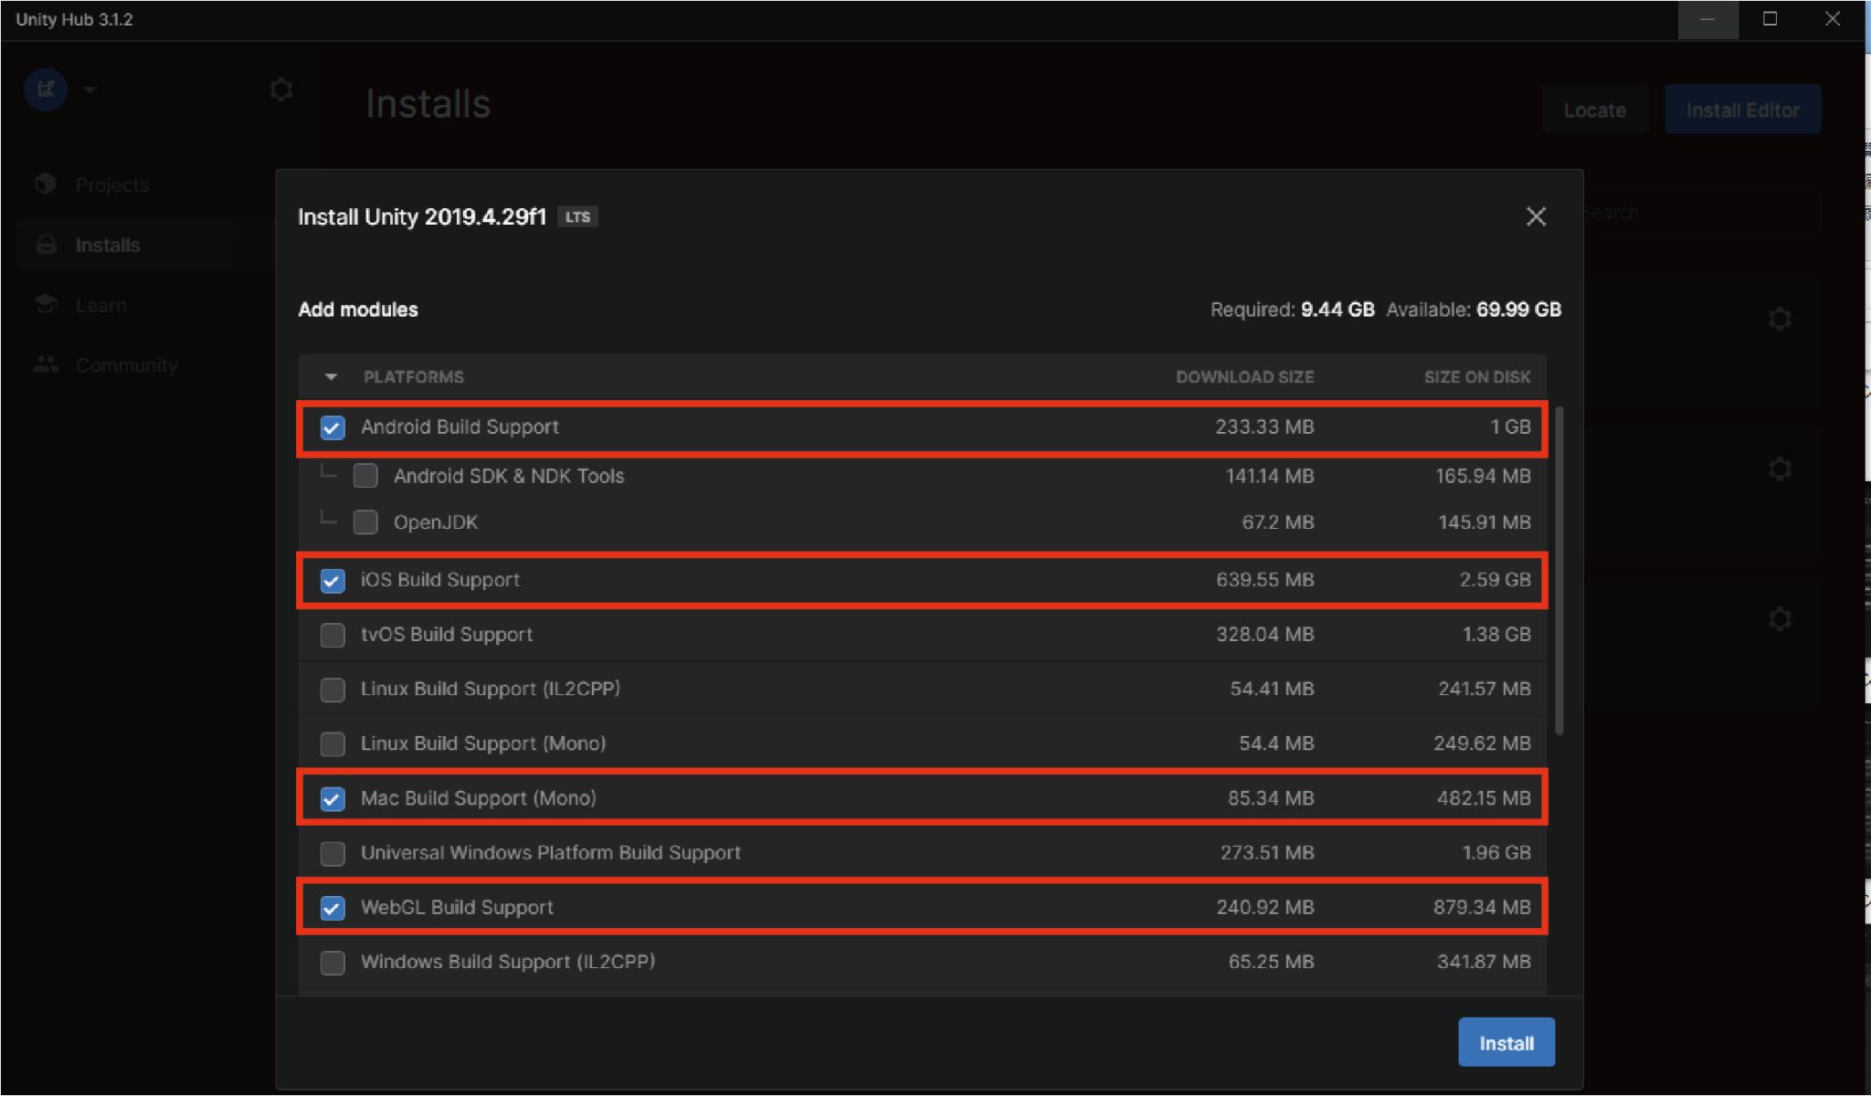Click the Install Editor button
The height and width of the screenshot is (1096, 1871).
pyautogui.click(x=1742, y=111)
